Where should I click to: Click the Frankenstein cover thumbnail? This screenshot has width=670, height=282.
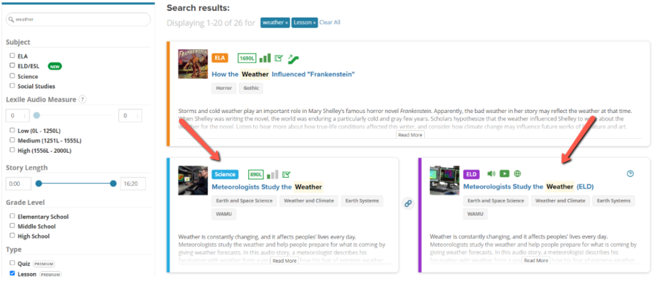tap(193, 64)
